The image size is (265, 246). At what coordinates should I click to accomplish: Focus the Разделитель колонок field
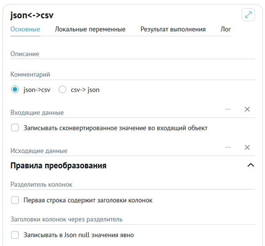click(132, 184)
